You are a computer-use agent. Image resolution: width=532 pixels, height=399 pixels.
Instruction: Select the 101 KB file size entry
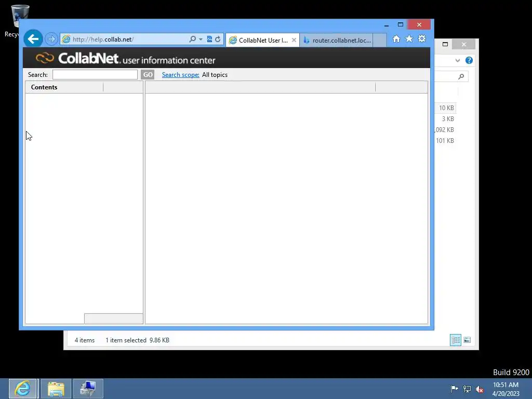[x=445, y=140]
